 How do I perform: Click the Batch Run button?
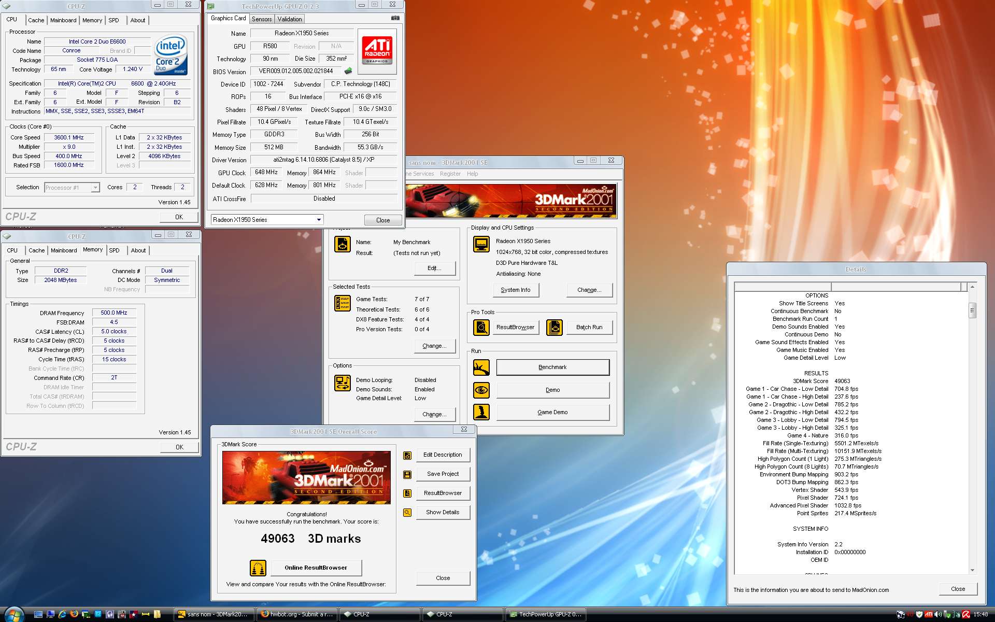coord(589,327)
